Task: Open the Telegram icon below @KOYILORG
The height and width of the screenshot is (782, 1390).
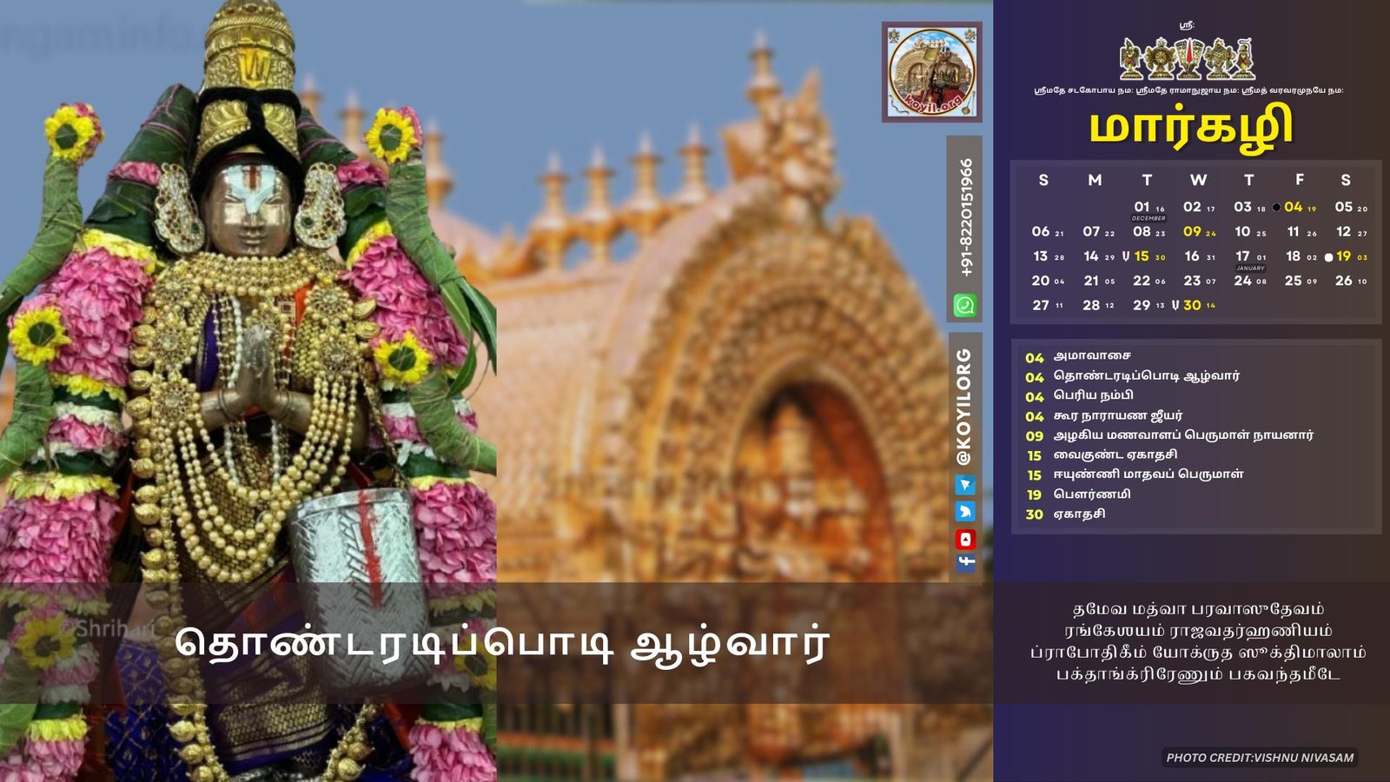Action: pos(965,485)
